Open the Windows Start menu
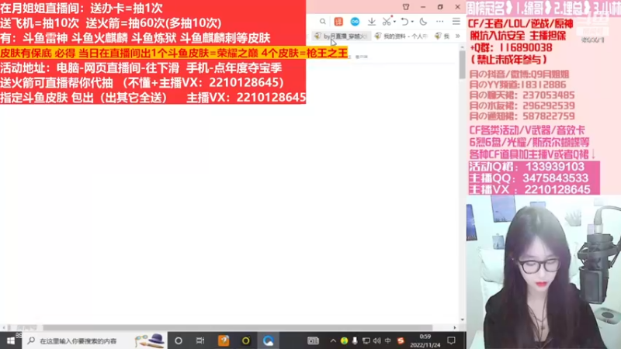 [11, 340]
